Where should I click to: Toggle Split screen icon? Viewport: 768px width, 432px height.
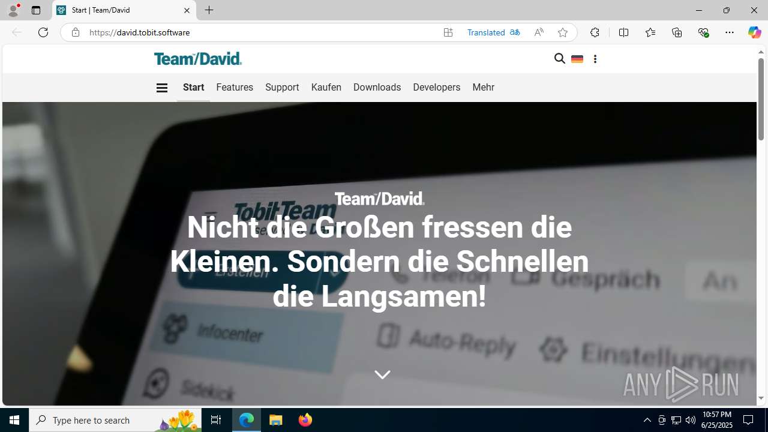[623, 32]
